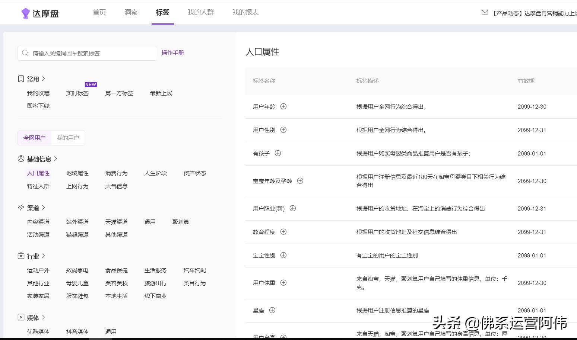点击媒体前的播放图标
Image resolution: width=577 pixels, height=340 pixels.
21,317
